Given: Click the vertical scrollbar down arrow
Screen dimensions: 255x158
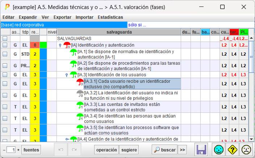Looking at the screenshot, I should (251, 139).
